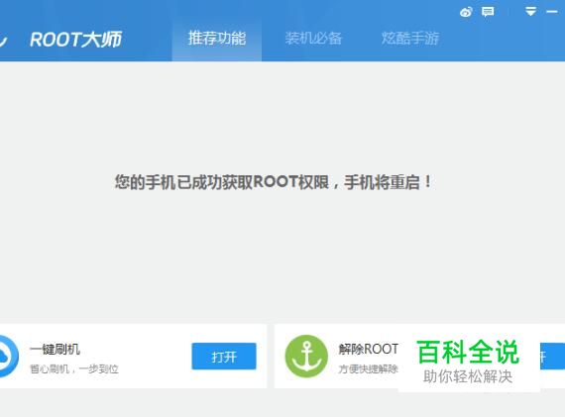Open the feedback chat bubble icon
This screenshot has height=417, width=565.
[x=488, y=12]
